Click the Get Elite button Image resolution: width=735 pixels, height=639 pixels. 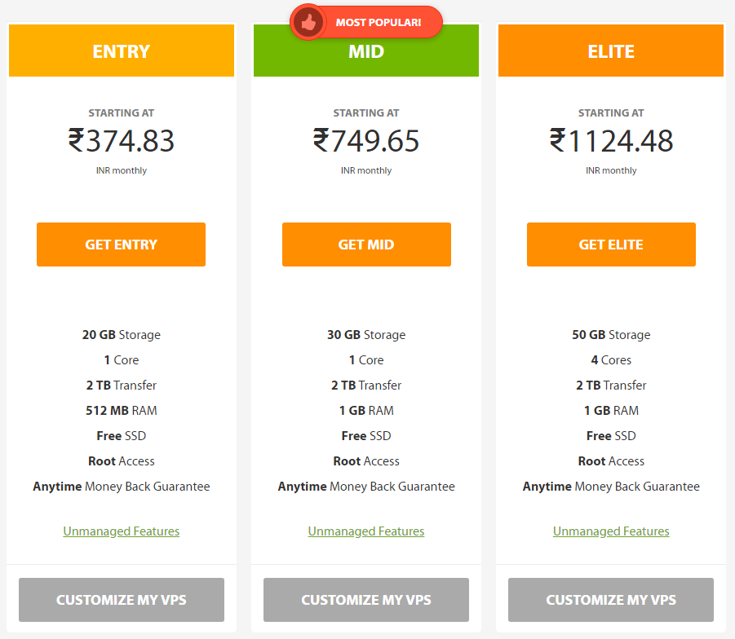(611, 245)
